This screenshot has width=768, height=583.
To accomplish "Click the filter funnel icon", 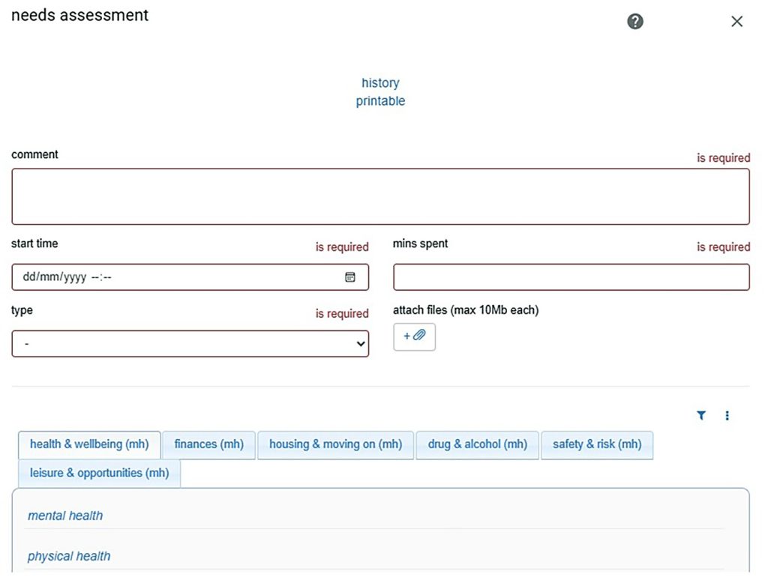I will (x=701, y=415).
